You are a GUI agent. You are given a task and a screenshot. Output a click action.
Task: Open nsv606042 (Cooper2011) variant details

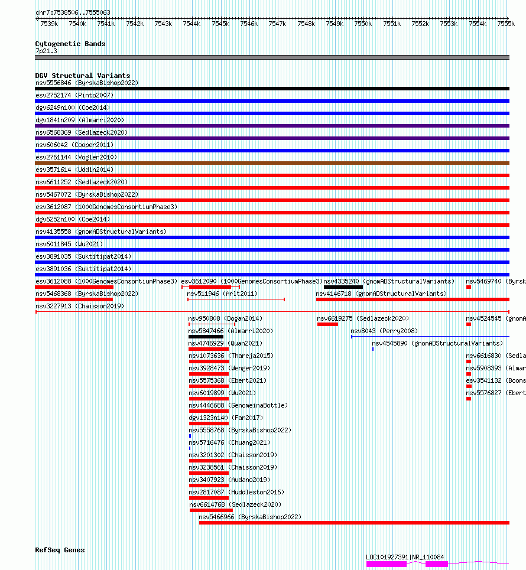pyautogui.click(x=272, y=151)
